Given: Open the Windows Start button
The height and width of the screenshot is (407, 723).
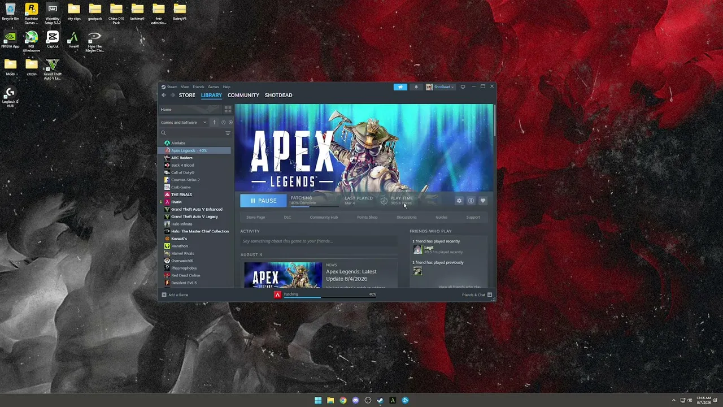Looking at the screenshot, I should pos(318,400).
